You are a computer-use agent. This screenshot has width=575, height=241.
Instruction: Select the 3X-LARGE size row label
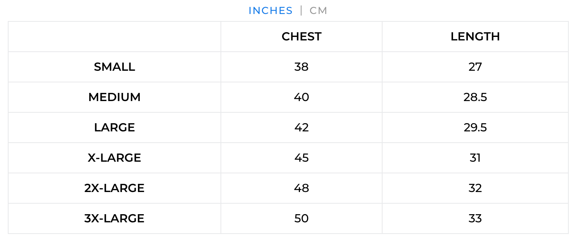[115, 218]
